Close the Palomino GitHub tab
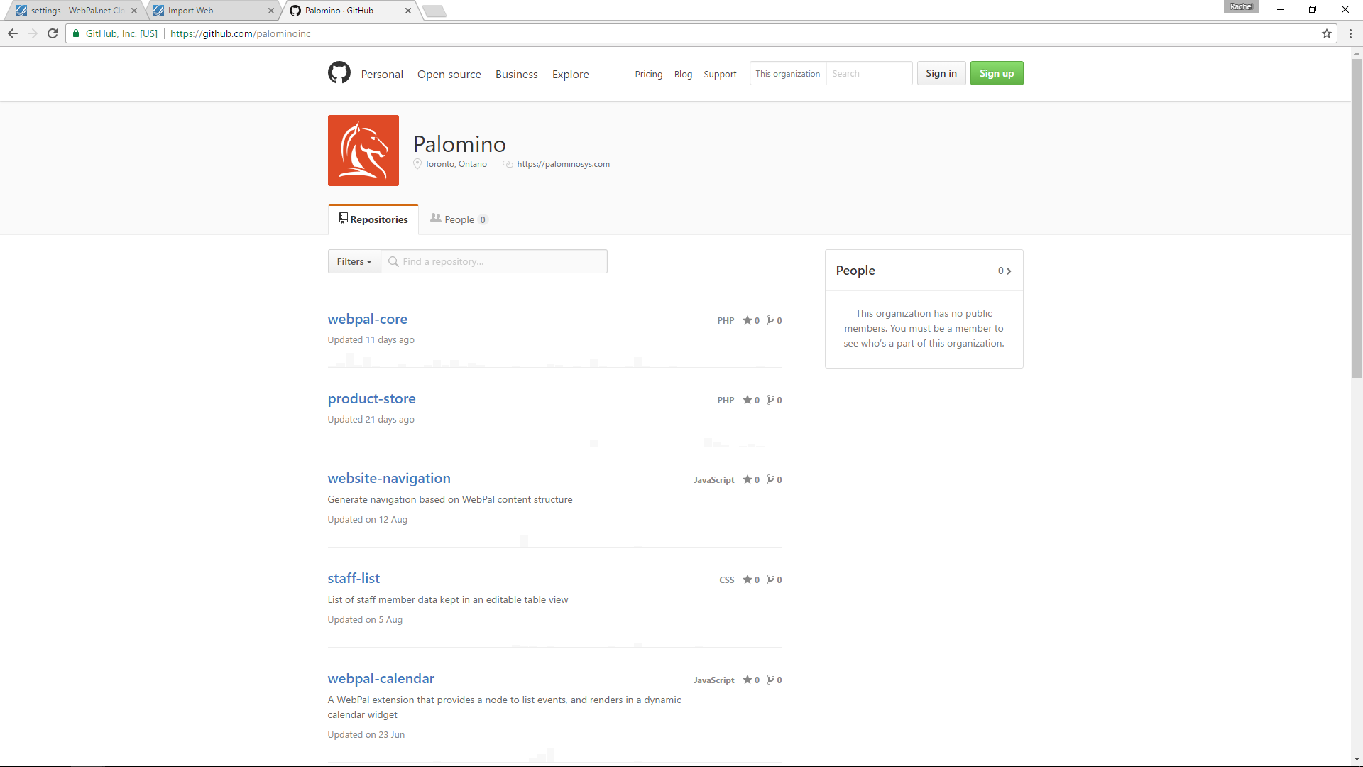Viewport: 1363px width, 767px height. tap(408, 11)
